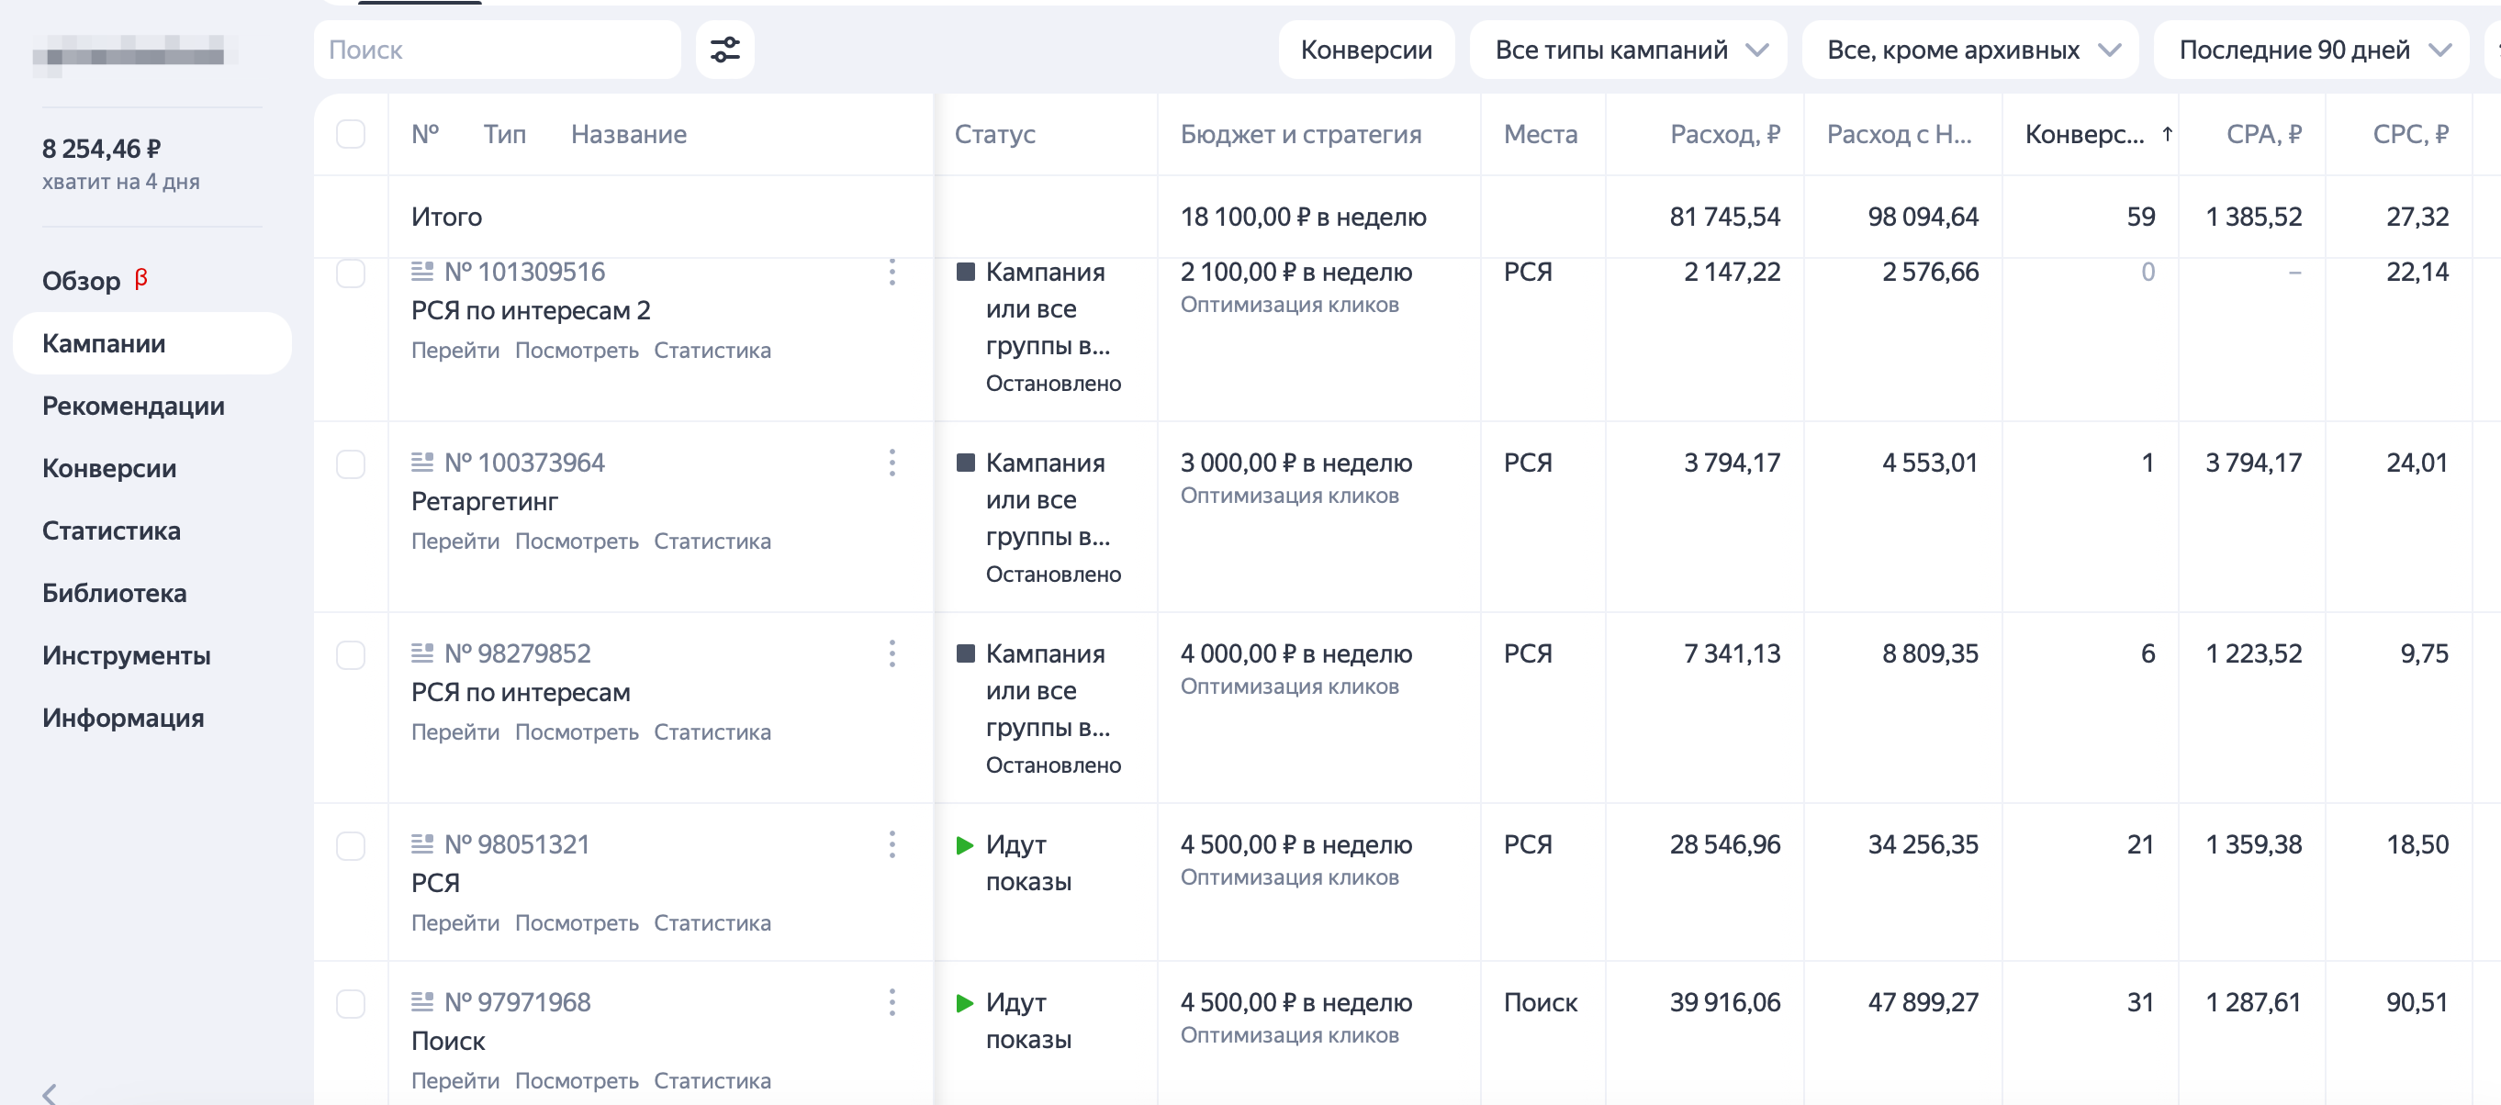Viewport: 2501px width, 1105px height.
Task: Click campaign type icon for 100373964
Action: 422,463
